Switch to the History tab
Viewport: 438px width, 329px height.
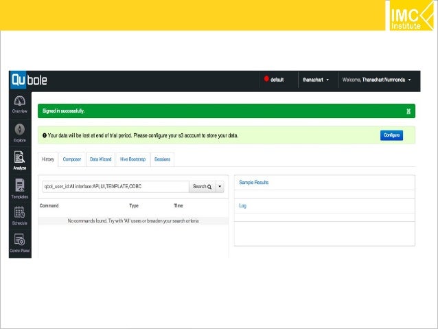[x=48, y=159]
